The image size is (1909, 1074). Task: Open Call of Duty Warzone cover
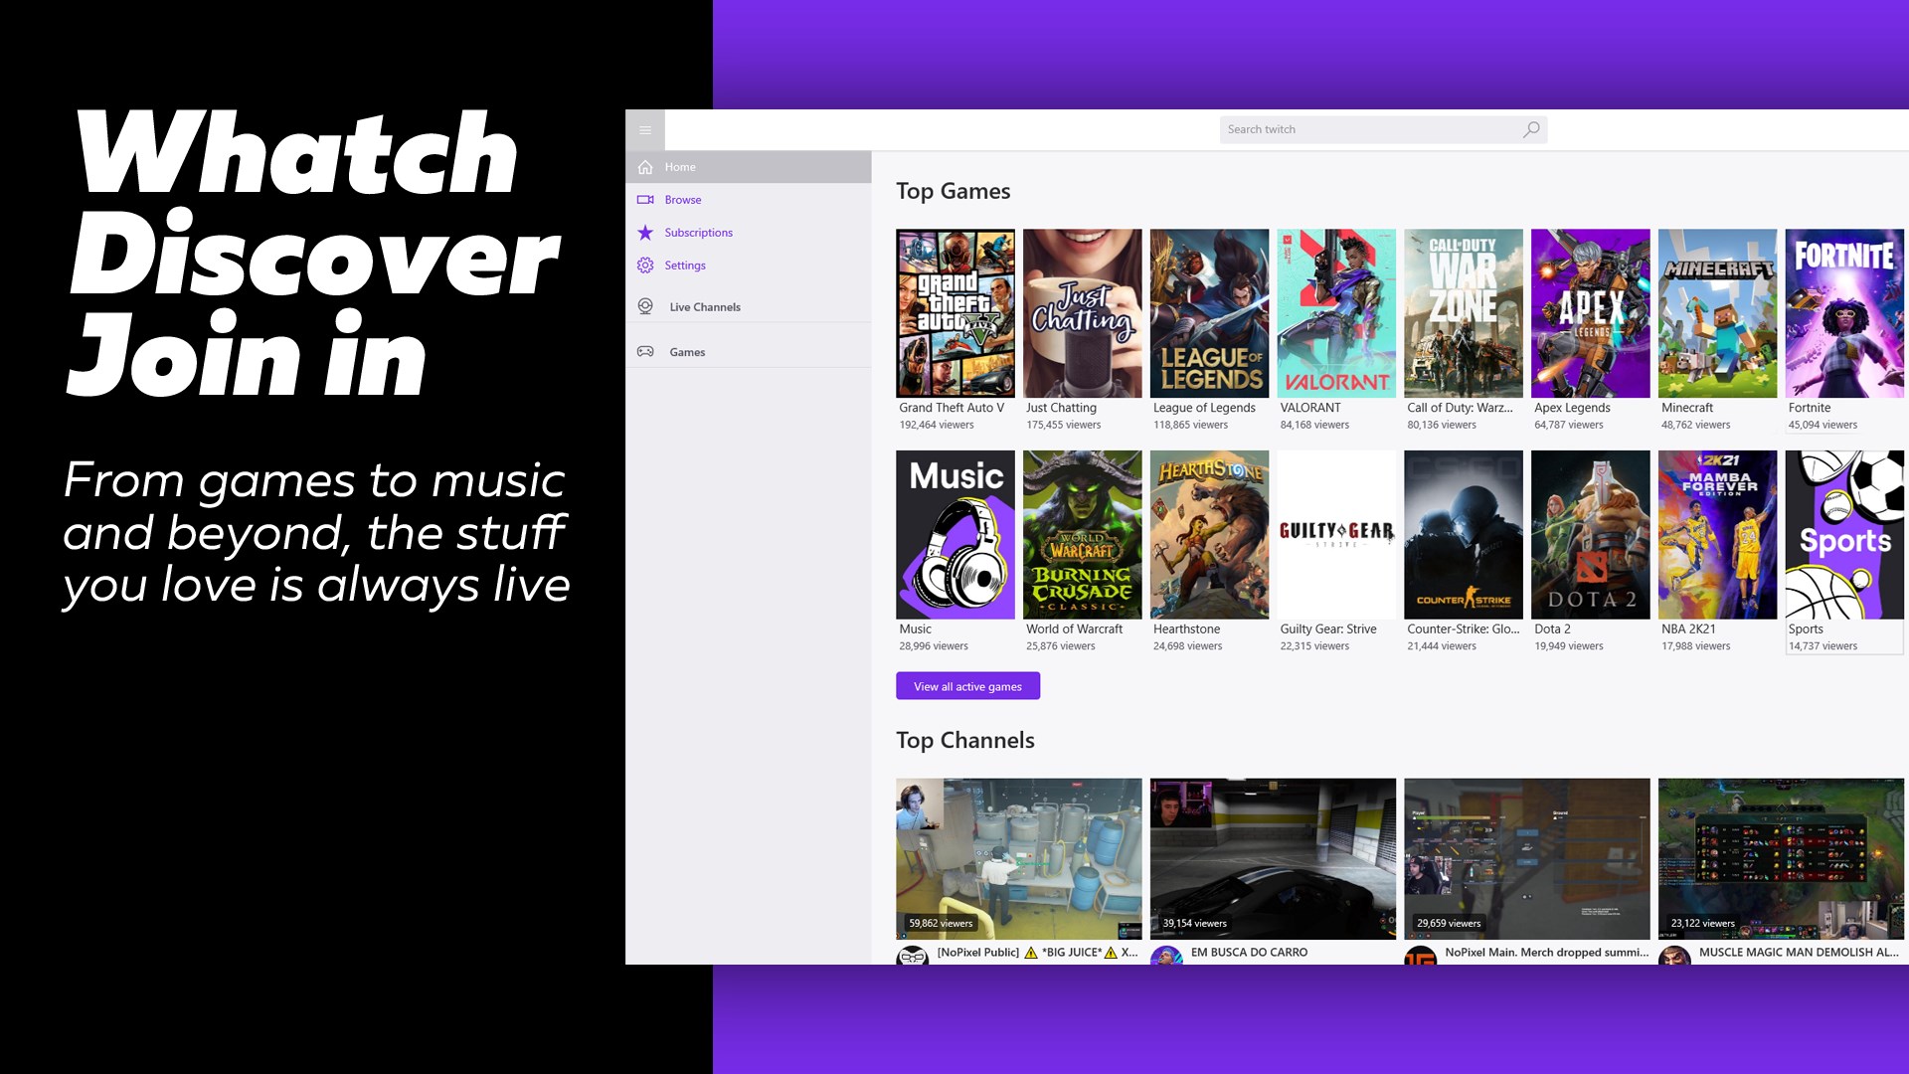coord(1463,313)
